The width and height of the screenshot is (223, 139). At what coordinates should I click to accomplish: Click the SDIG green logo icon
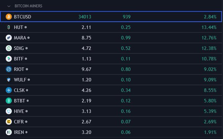pos(9,48)
